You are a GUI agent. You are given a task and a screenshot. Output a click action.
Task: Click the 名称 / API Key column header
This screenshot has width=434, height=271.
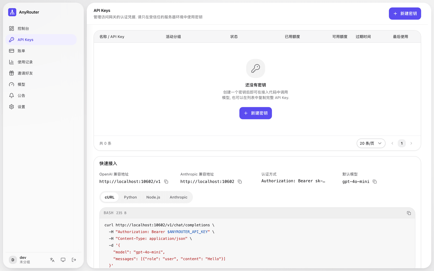click(x=112, y=37)
